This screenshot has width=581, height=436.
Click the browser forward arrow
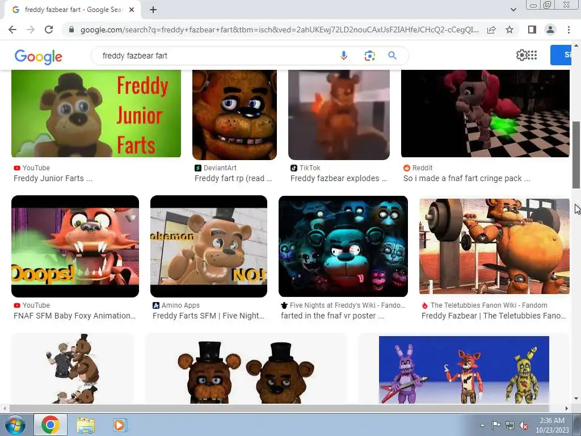pos(31,30)
